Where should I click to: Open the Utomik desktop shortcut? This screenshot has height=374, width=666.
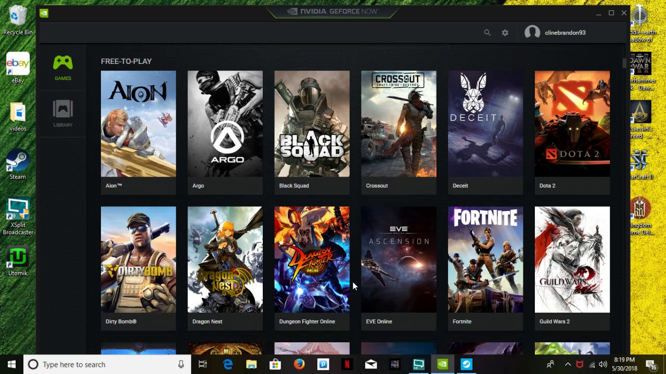pyautogui.click(x=18, y=262)
